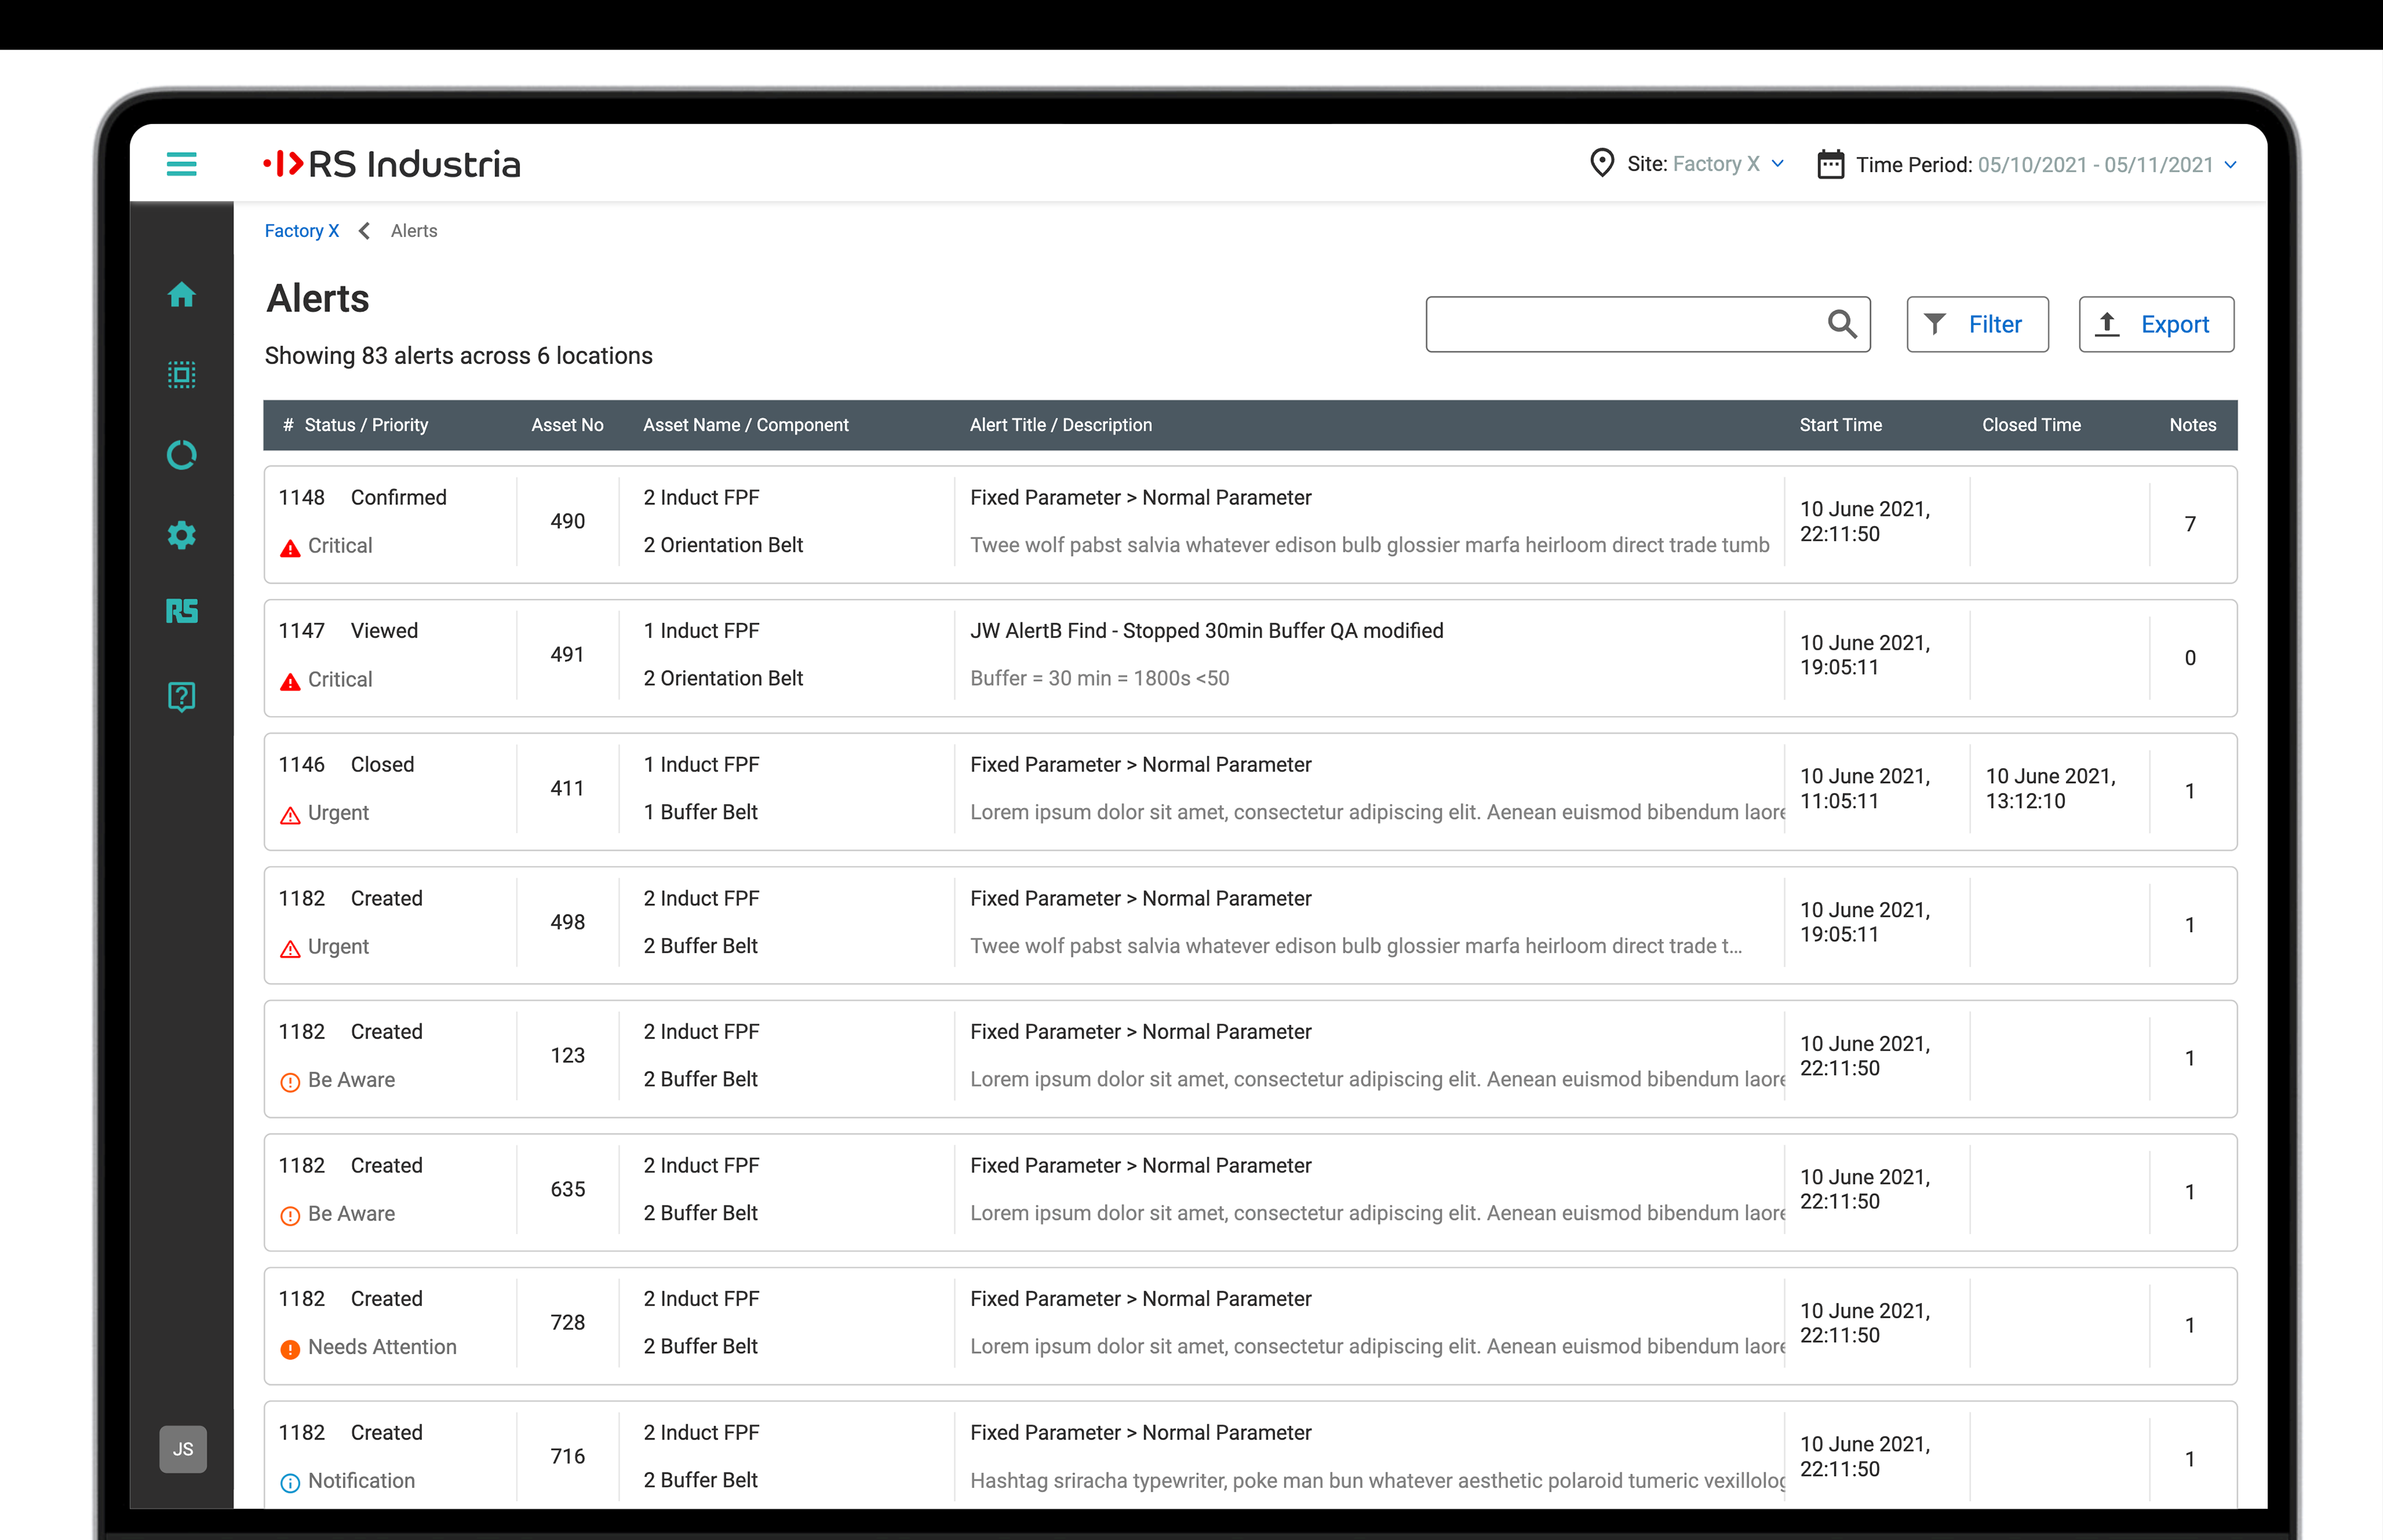This screenshot has height=1540, width=2383.
Task: Follow the Factory X breadcrumb link
Action: tap(301, 231)
